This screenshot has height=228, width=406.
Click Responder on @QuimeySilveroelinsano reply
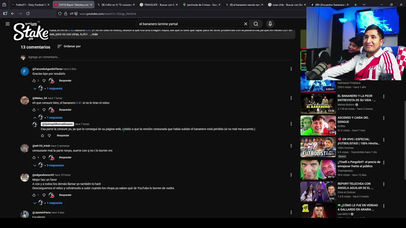tap(63, 136)
